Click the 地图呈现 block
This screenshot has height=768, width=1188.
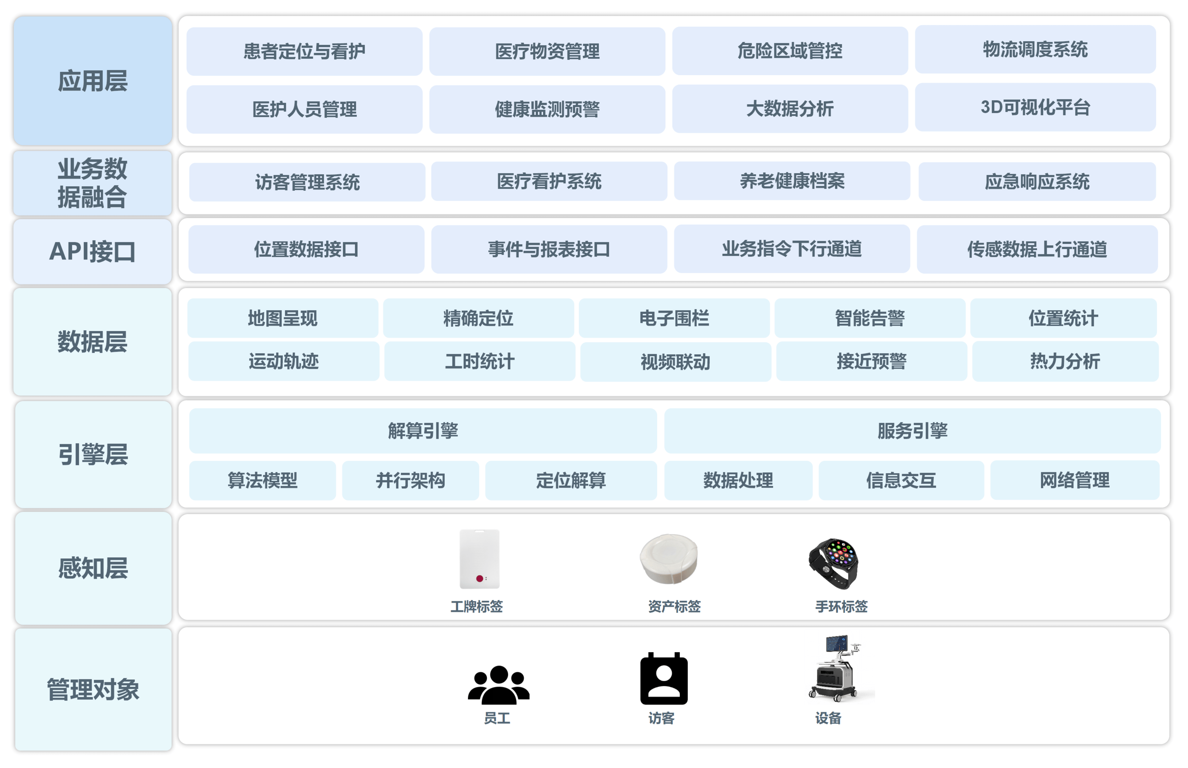(283, 318)
